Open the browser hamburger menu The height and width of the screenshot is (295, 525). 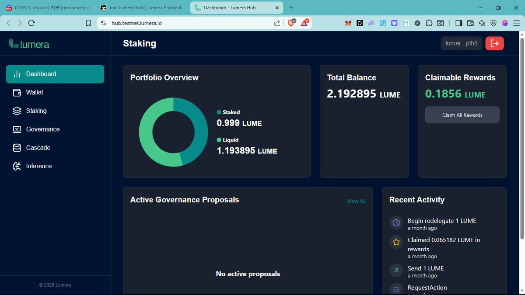tap(516, 23)
